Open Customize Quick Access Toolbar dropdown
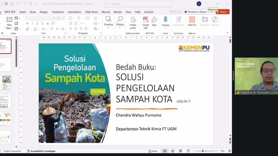This screenshot has width=278, height=156. click(x=37, y=4)
